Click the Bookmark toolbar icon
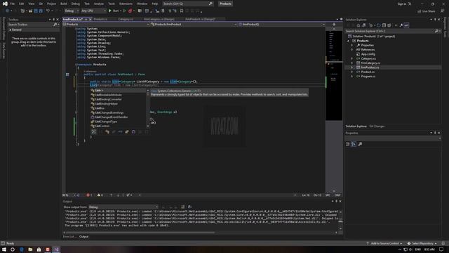The image size is (449, 253). pos(182,11)
